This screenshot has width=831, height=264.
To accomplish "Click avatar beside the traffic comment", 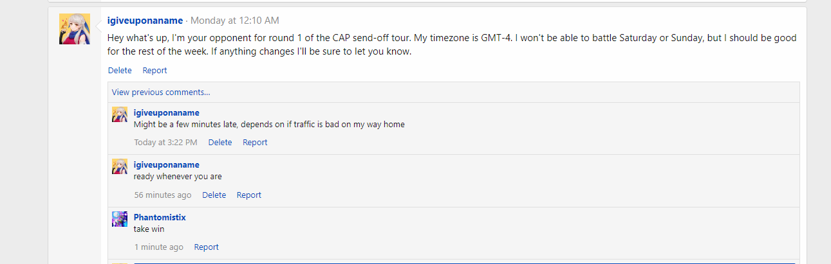I will 120,114.
